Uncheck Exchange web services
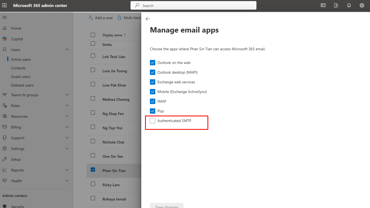This screenshot has width=370, height=208. click(153, 82)
